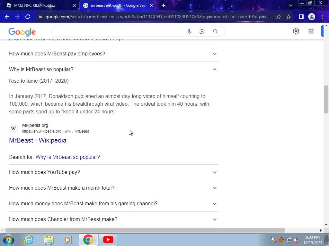Search by image with Google Lens icon
Screen dimensions: 329x246
[x=202, y=31]
